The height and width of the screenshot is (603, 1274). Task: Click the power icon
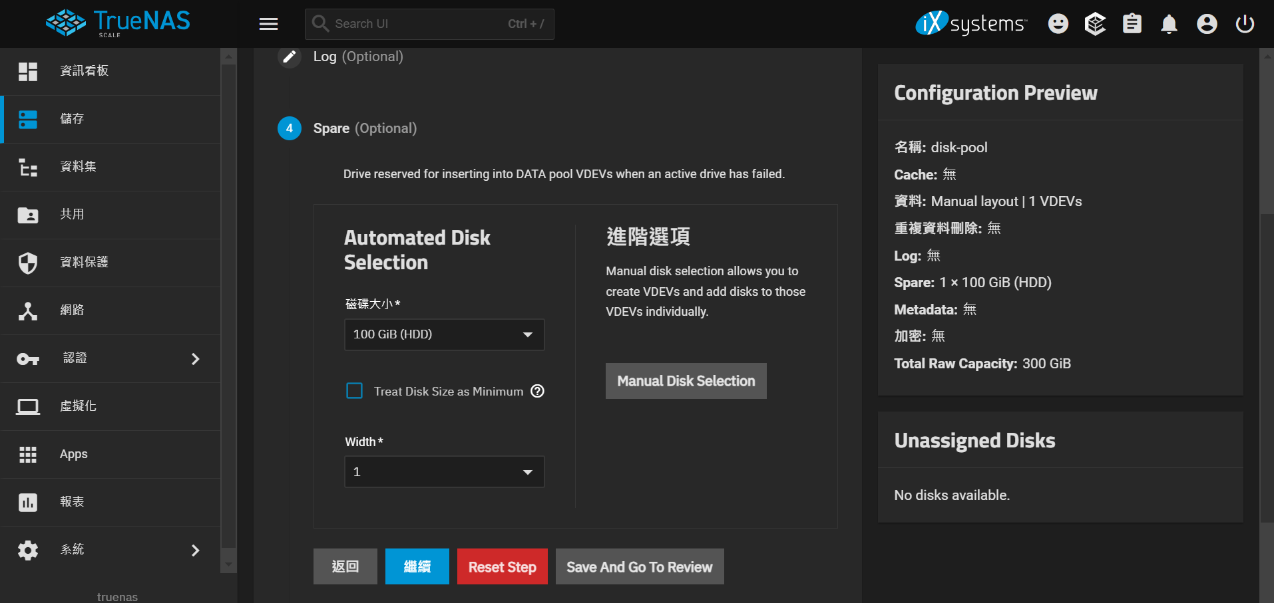1245,24
